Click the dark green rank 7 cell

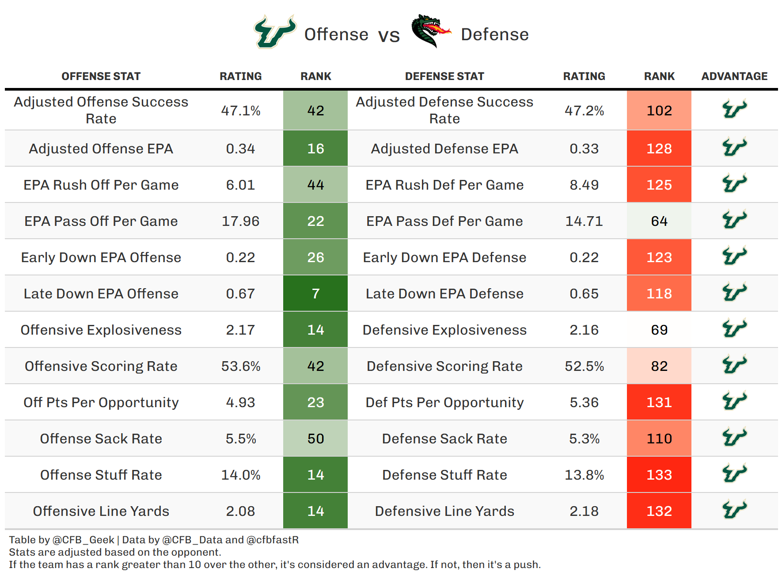(x=315, y=294)
